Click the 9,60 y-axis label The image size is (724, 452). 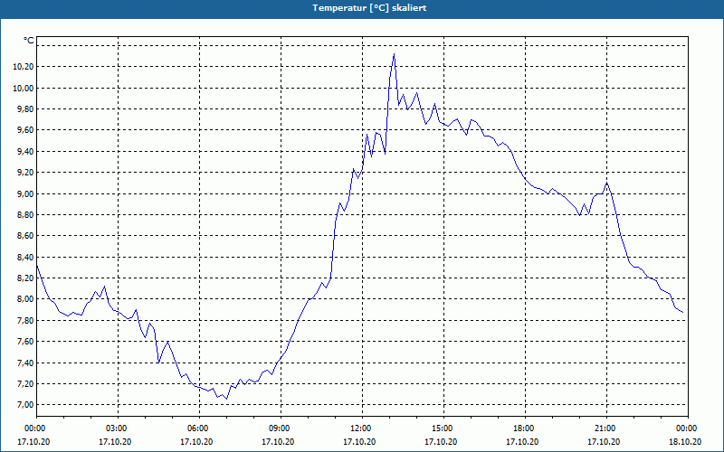(25, 130)
